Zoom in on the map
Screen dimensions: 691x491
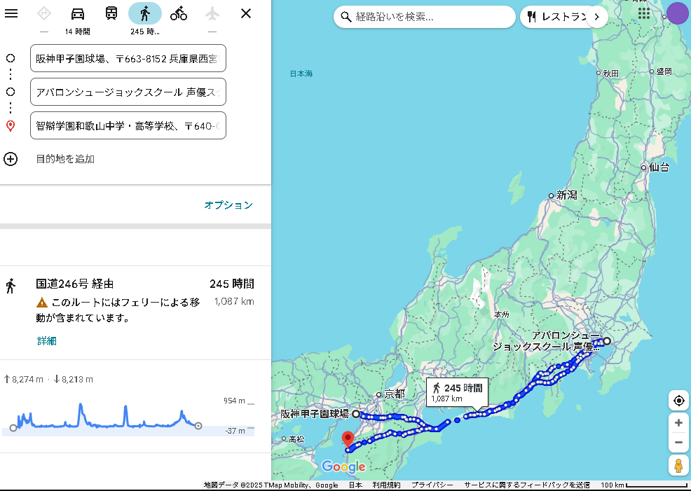coord(678,423)
